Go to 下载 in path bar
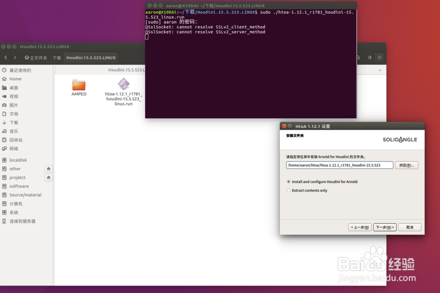Viewport: 440px width, 293px height. 57,58
